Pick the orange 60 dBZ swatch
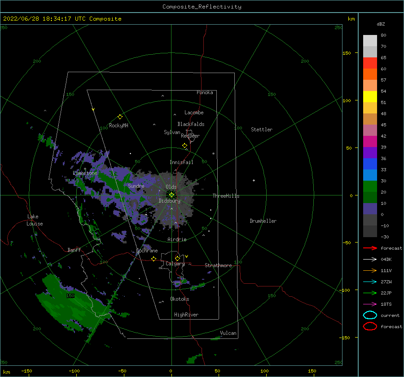Viewport: 404px width, 377px height. click(x=370, y=74)
